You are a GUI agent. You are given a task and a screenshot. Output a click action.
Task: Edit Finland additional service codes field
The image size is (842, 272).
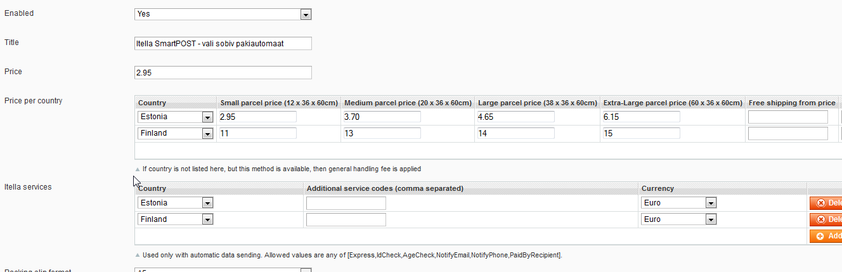click(x=346, y=219)
